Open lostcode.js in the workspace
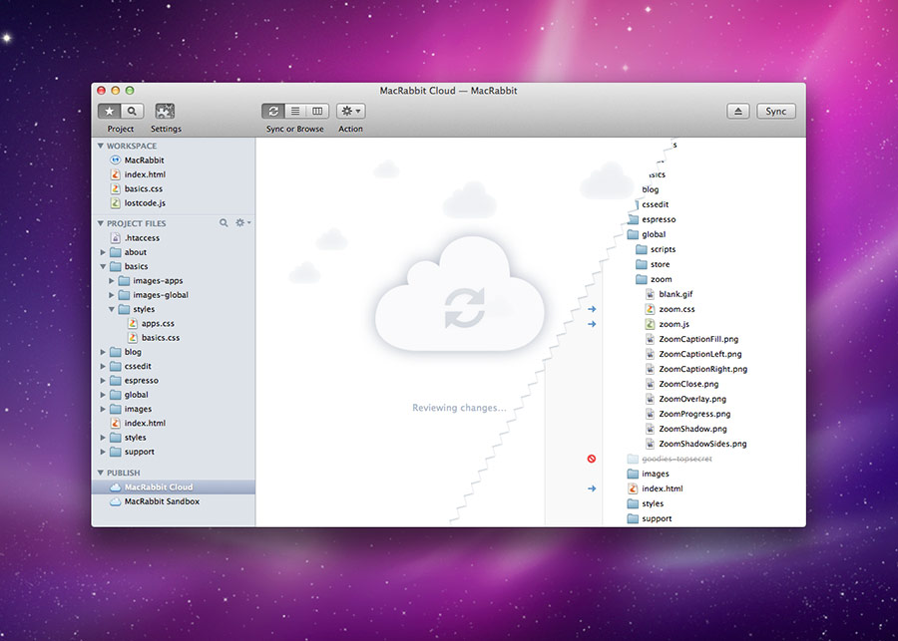The width and height of the screenshot is (898, 641). coord(173,203)
